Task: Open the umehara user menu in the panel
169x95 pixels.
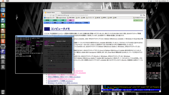Action: click(163, 1)
